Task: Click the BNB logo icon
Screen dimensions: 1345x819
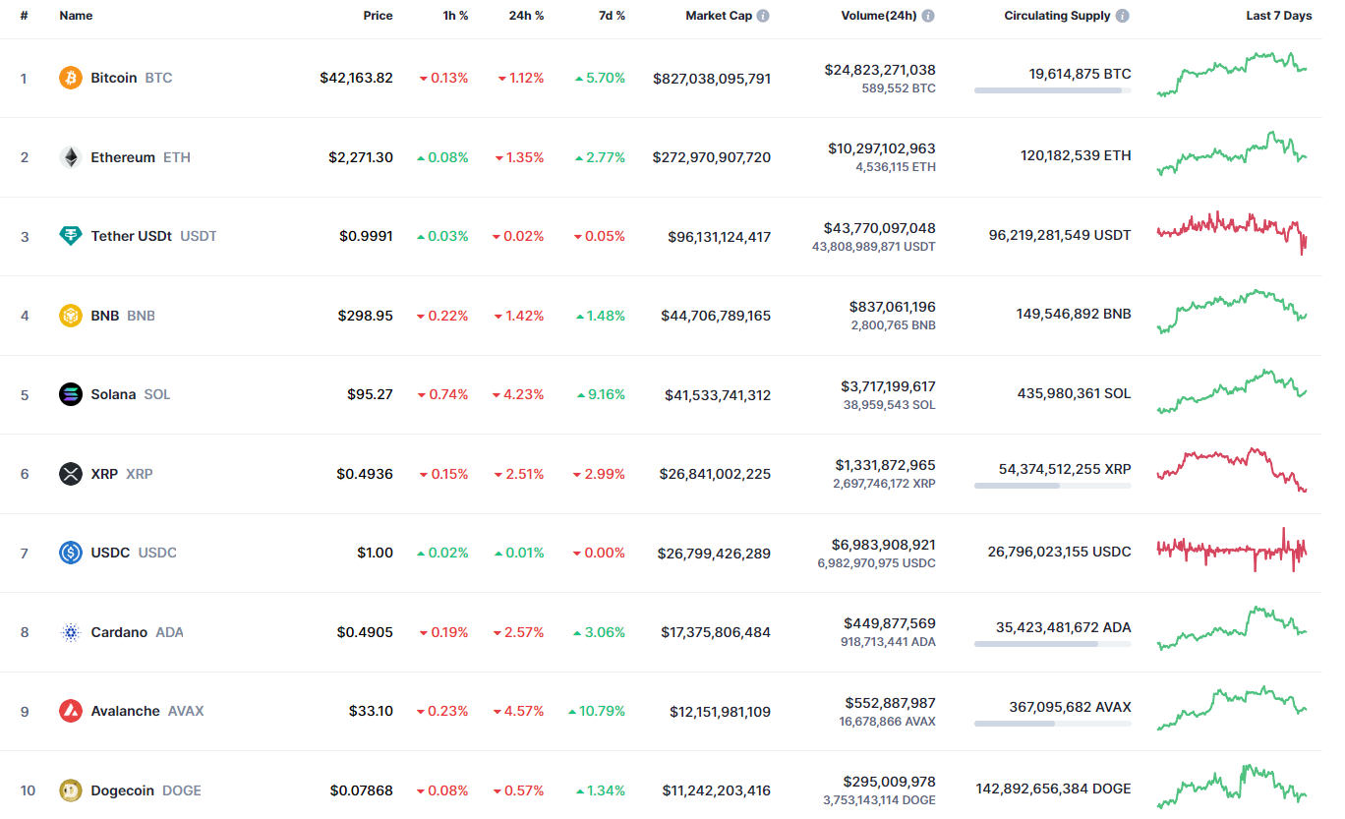Action: coord(71,316)
